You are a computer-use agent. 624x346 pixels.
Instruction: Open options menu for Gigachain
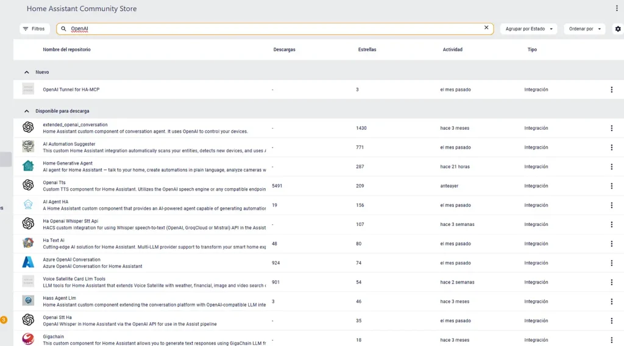click(x=611, y=340)
